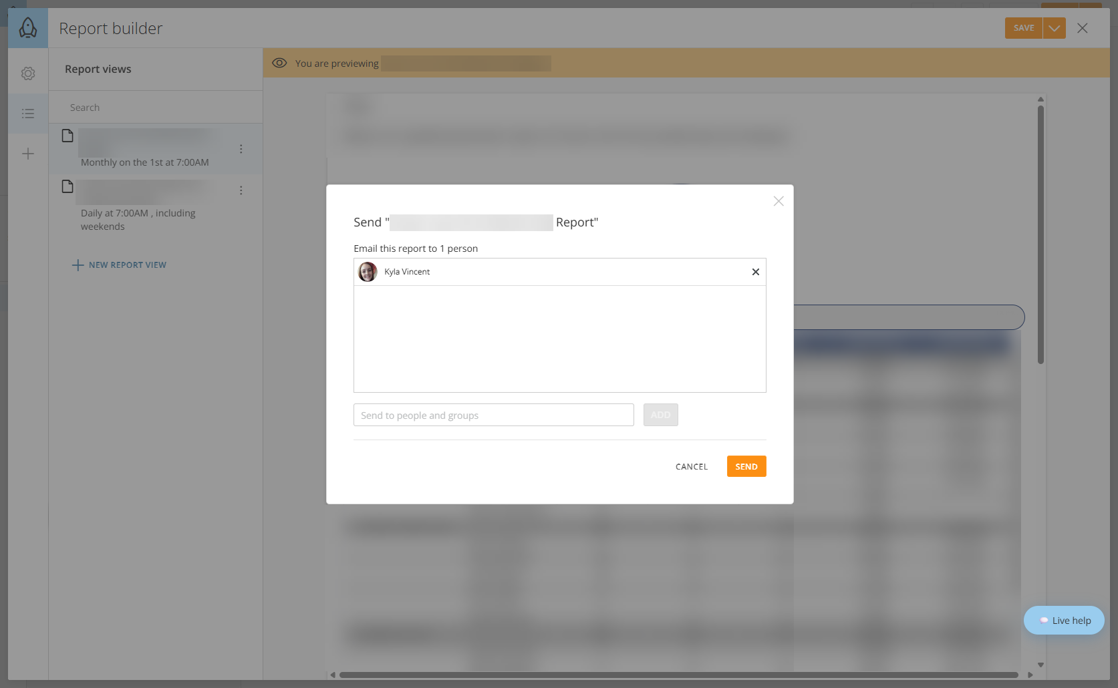Click the scroll up arrow in preview

tap(1040, 99)
